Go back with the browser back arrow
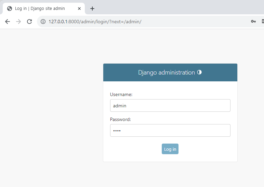The image size is (264, 187). pos(8,22)
